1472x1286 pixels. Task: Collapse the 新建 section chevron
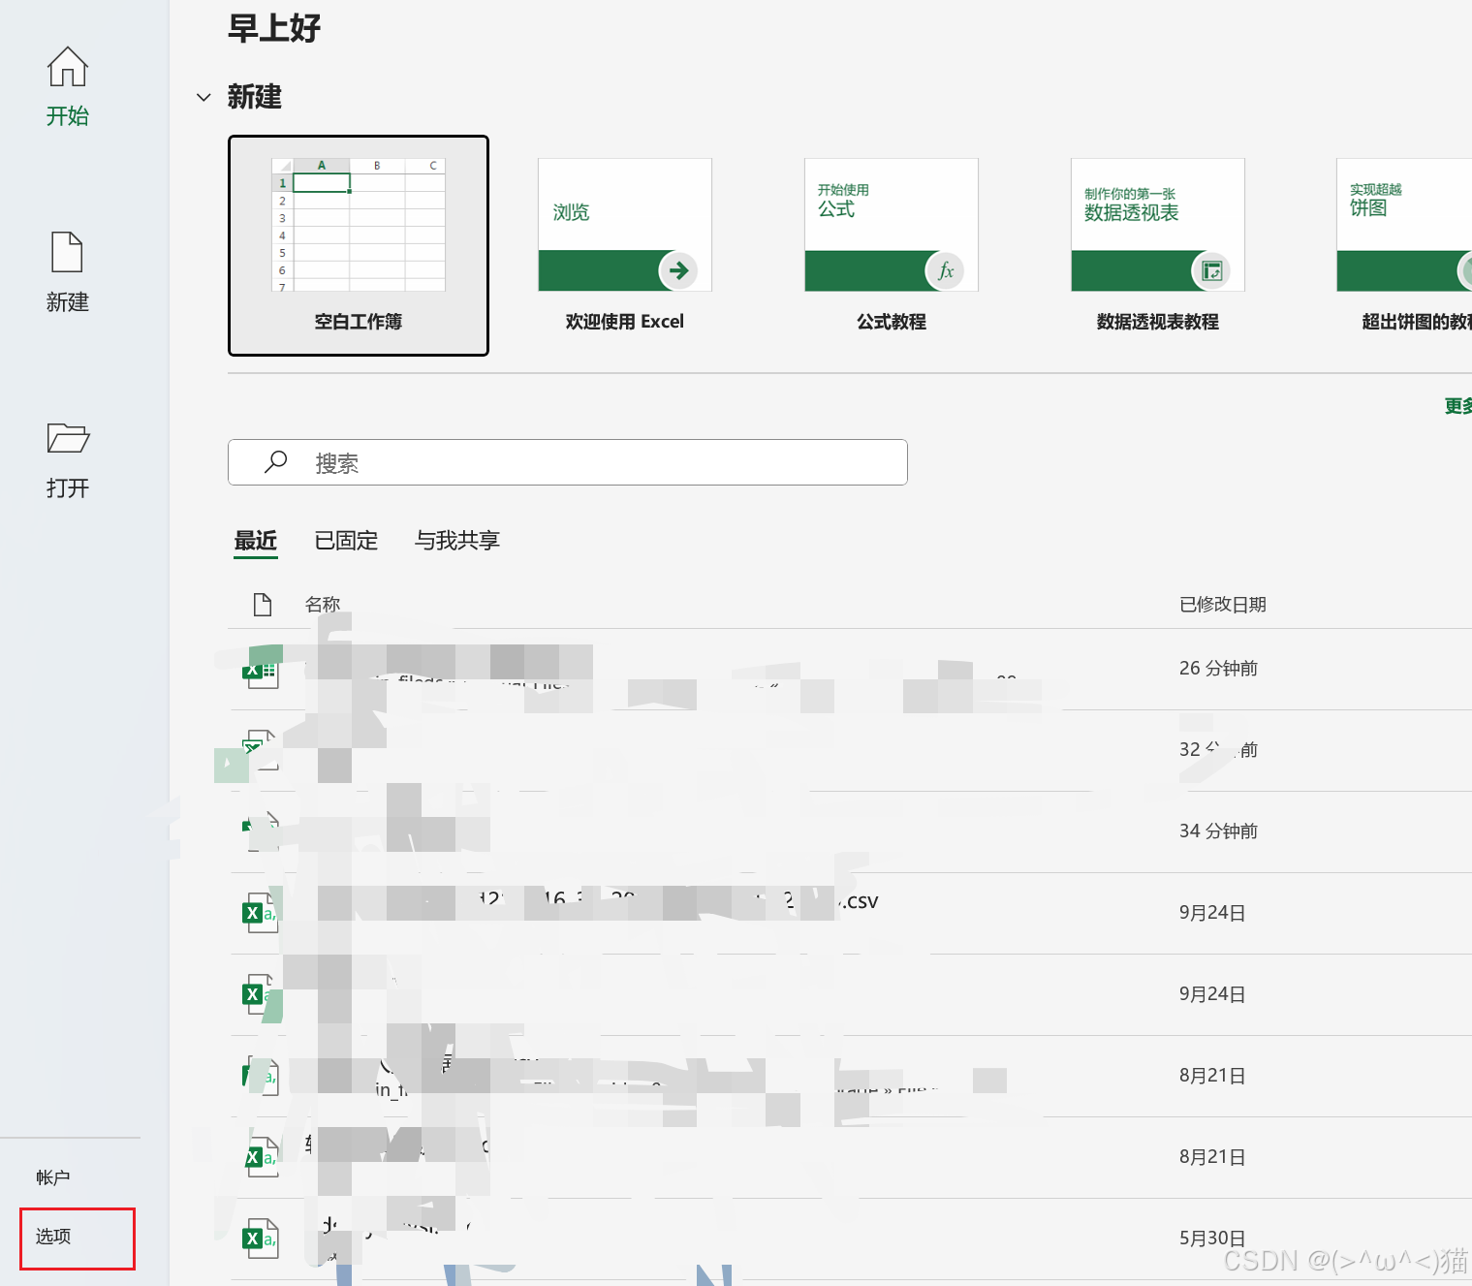(204, 97)
